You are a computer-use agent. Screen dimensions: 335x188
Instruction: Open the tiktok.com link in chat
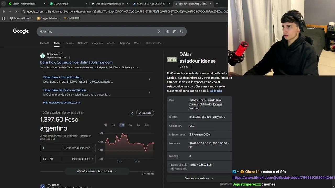[x=284, y=178]
